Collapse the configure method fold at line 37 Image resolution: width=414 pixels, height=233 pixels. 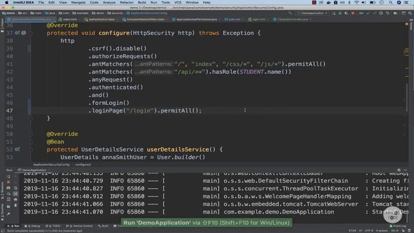(x=31, y=33)
